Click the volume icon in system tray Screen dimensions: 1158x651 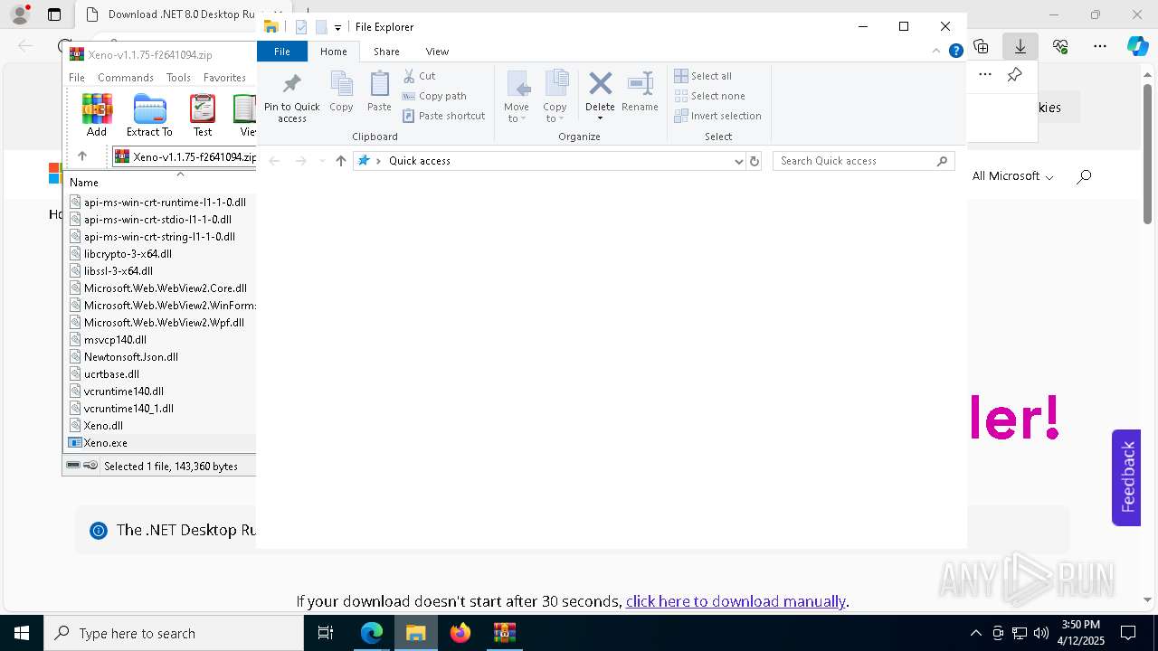point(1041,633)
